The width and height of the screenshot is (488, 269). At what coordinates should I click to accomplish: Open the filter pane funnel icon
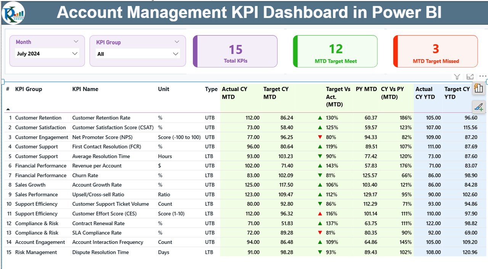(x=457, y=76)
